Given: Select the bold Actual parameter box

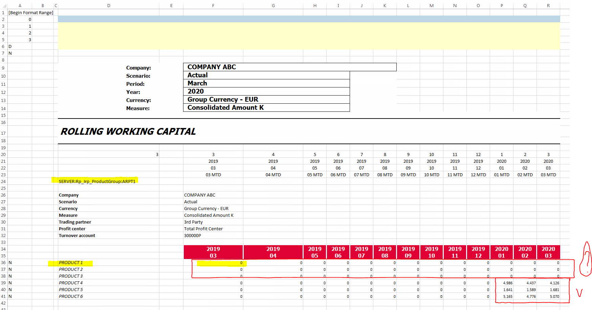Looking at the screenshot, I should point(266,75).
